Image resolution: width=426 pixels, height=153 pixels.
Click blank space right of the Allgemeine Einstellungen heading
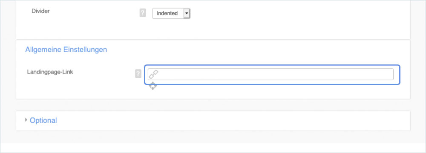245,50
